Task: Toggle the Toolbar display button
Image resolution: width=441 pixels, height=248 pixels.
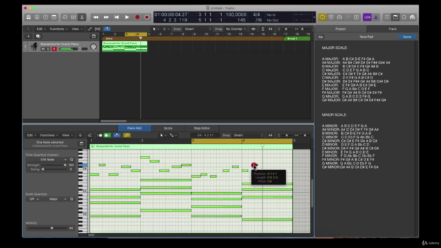Action: (54, 17)
